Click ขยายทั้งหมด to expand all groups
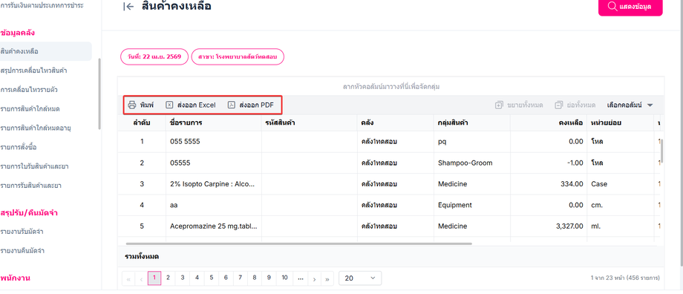The image size is (683, 294). tap(519, 105)
